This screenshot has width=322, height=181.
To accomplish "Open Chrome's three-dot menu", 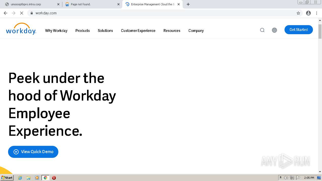I will (317, 13).
